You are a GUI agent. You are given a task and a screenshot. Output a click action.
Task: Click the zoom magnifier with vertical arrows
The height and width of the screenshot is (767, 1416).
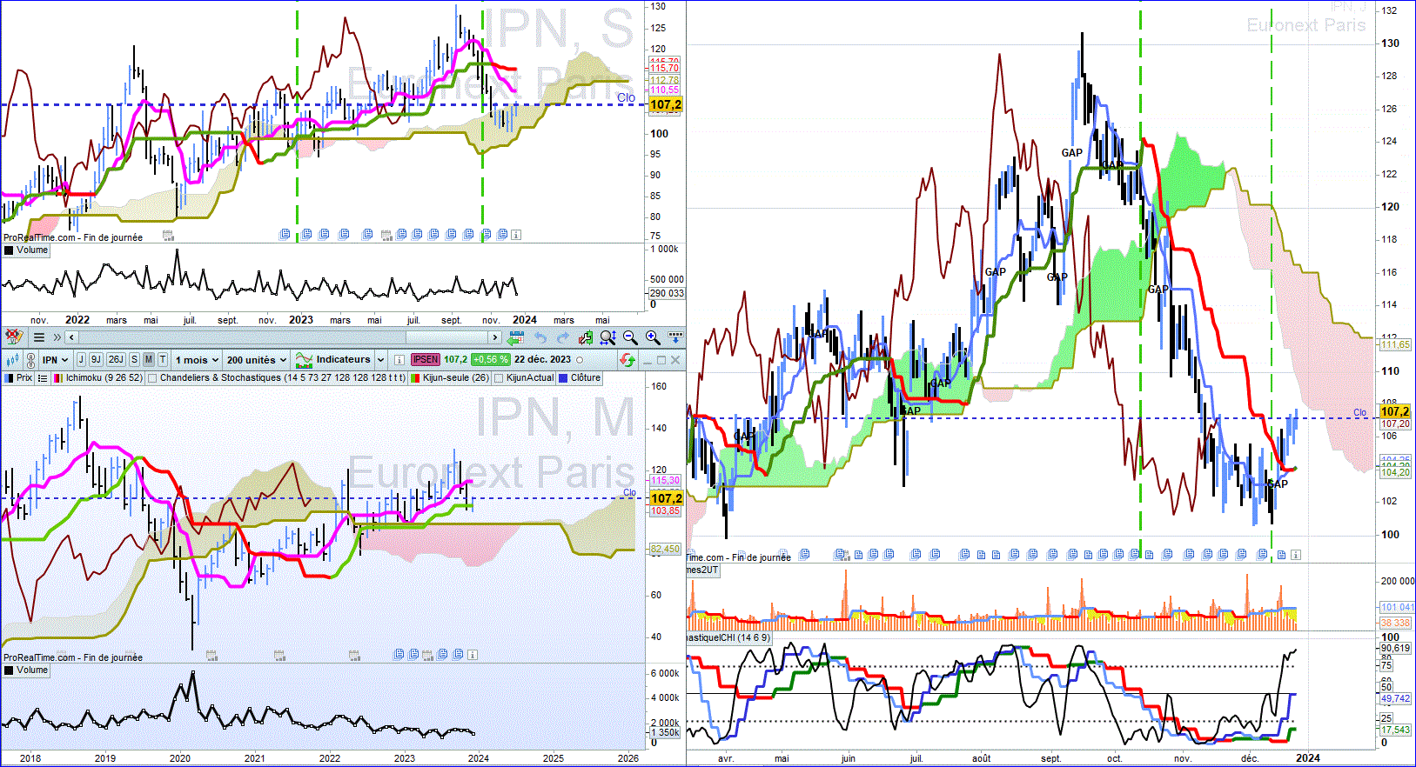point(607,337)
